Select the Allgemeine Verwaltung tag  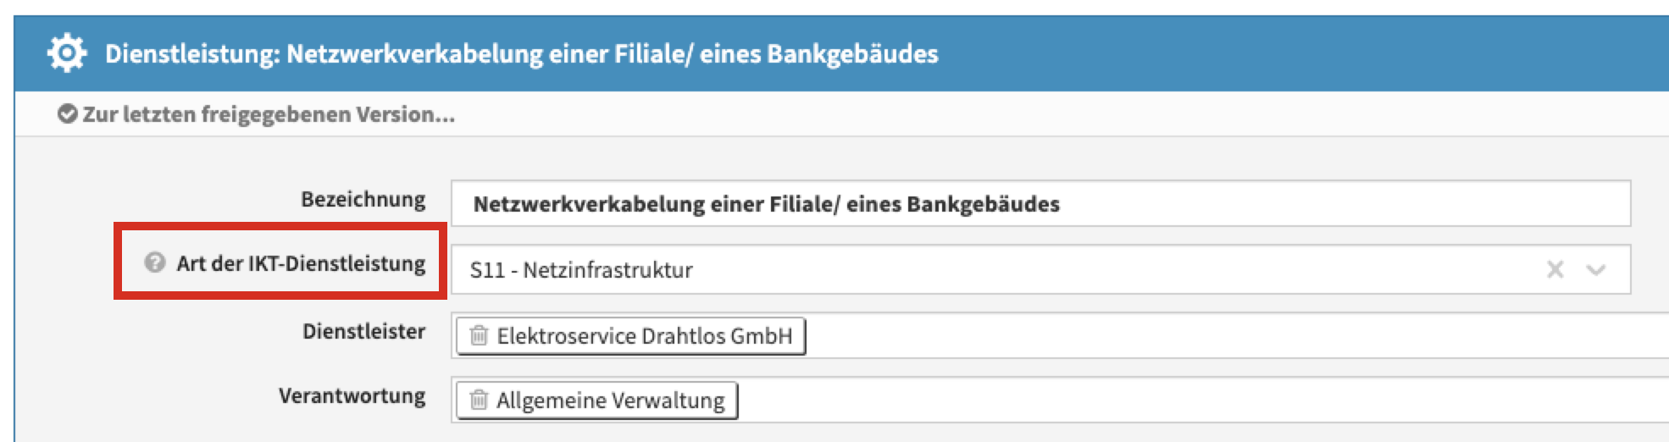click(610, 401)
